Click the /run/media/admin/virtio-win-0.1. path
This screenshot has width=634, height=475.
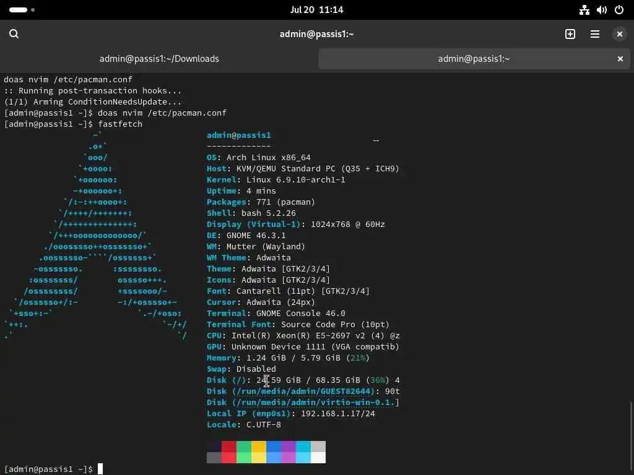tap(315, 402)
